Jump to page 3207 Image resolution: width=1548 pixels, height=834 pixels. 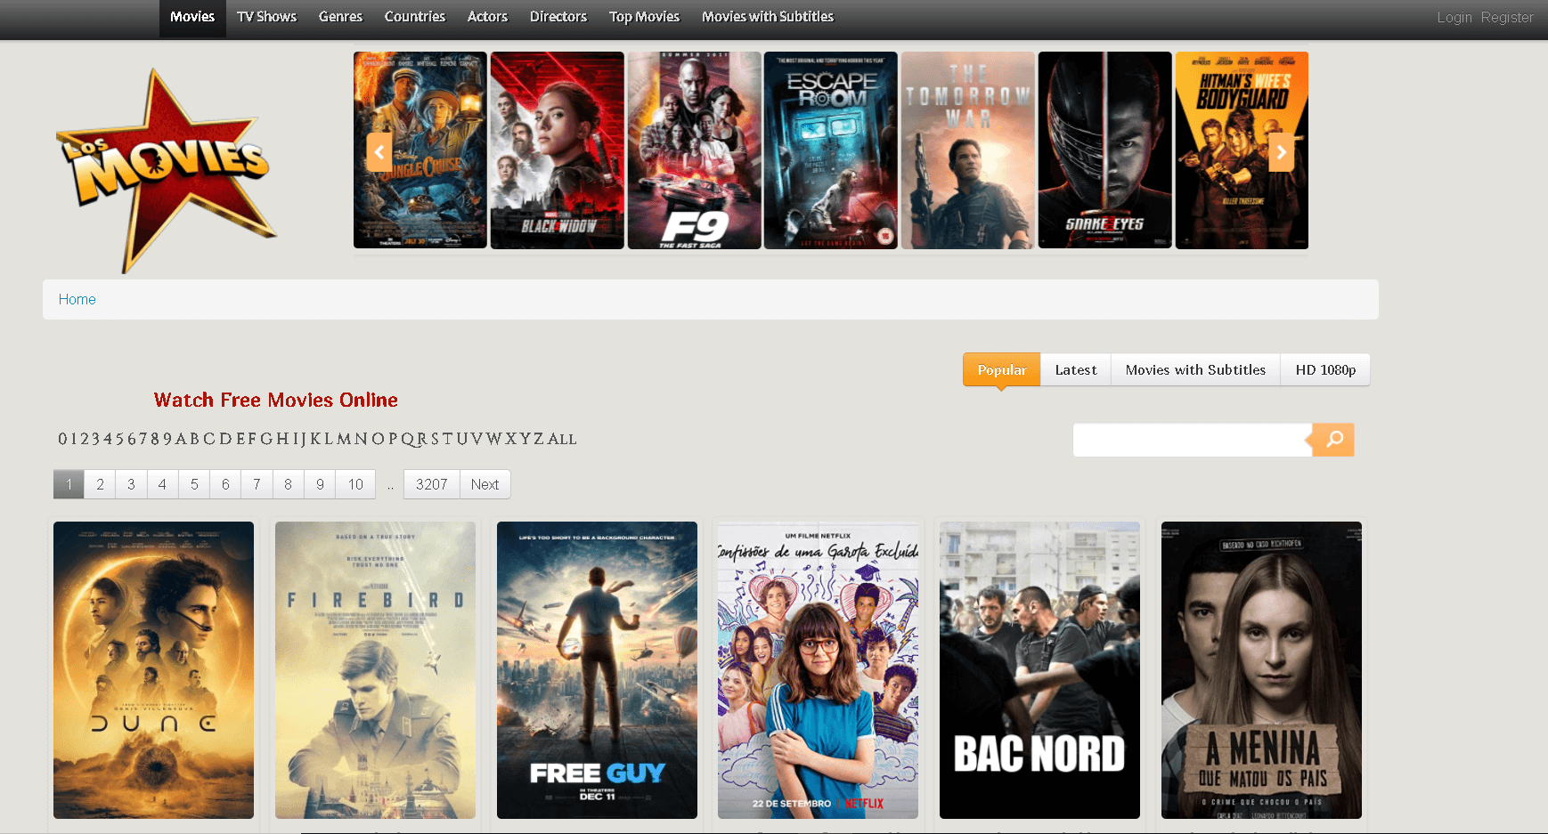[x=431, y=484]
